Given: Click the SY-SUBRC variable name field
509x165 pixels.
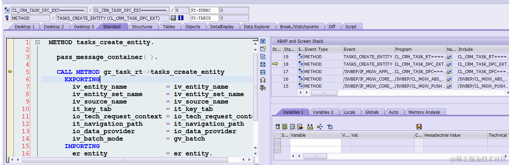Looking at the screenshot, I should [x=204, y=11].
